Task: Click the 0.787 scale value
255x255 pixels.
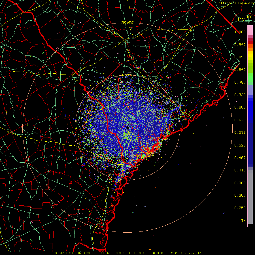Action: click(240, 82)
